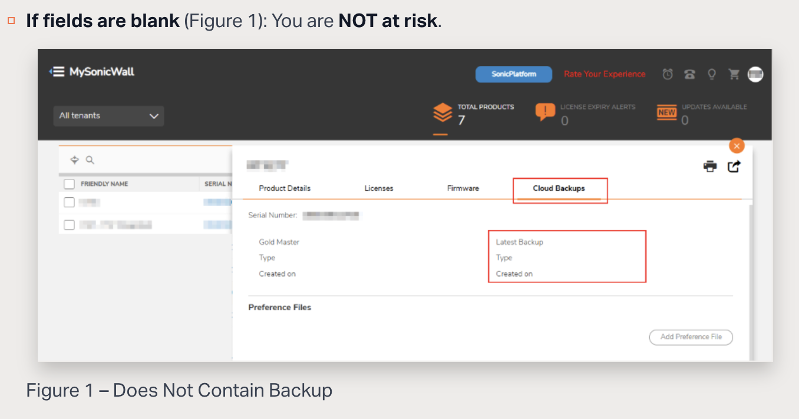The image size is (799, 419).
Task: Click the Preference Files heading
Action: pyautogui.click(x=280, y=307)
